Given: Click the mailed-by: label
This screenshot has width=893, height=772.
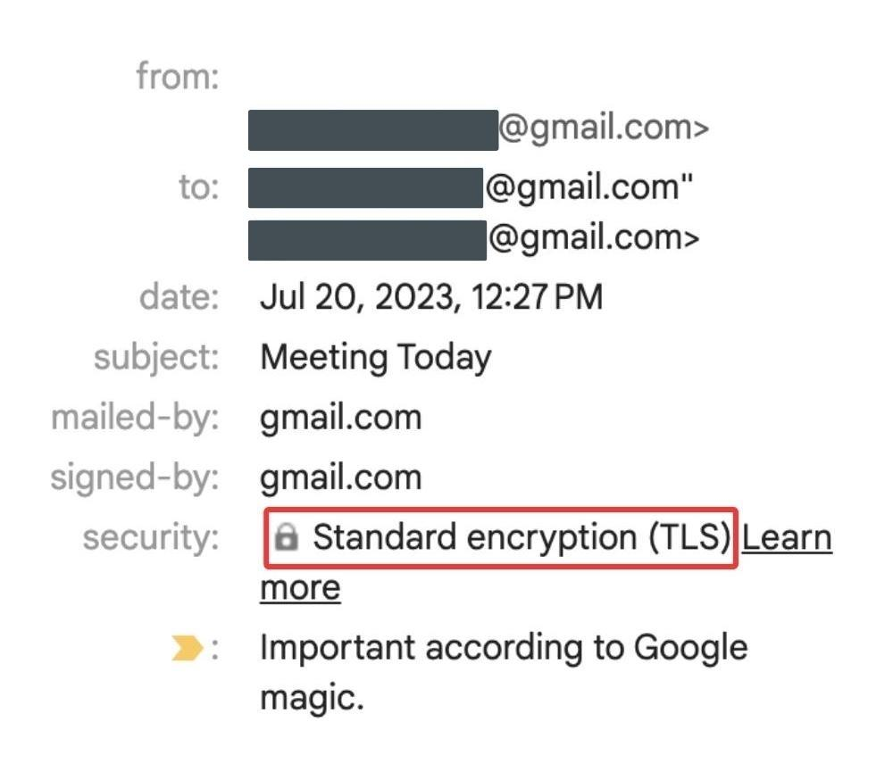Looking at the screenshot, I should tap(135, 418).
